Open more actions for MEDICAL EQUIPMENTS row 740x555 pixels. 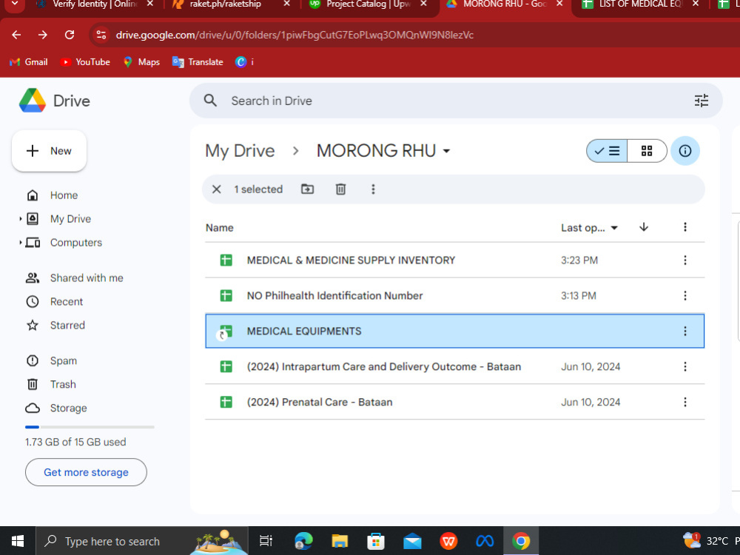click(x=684, y=332)
